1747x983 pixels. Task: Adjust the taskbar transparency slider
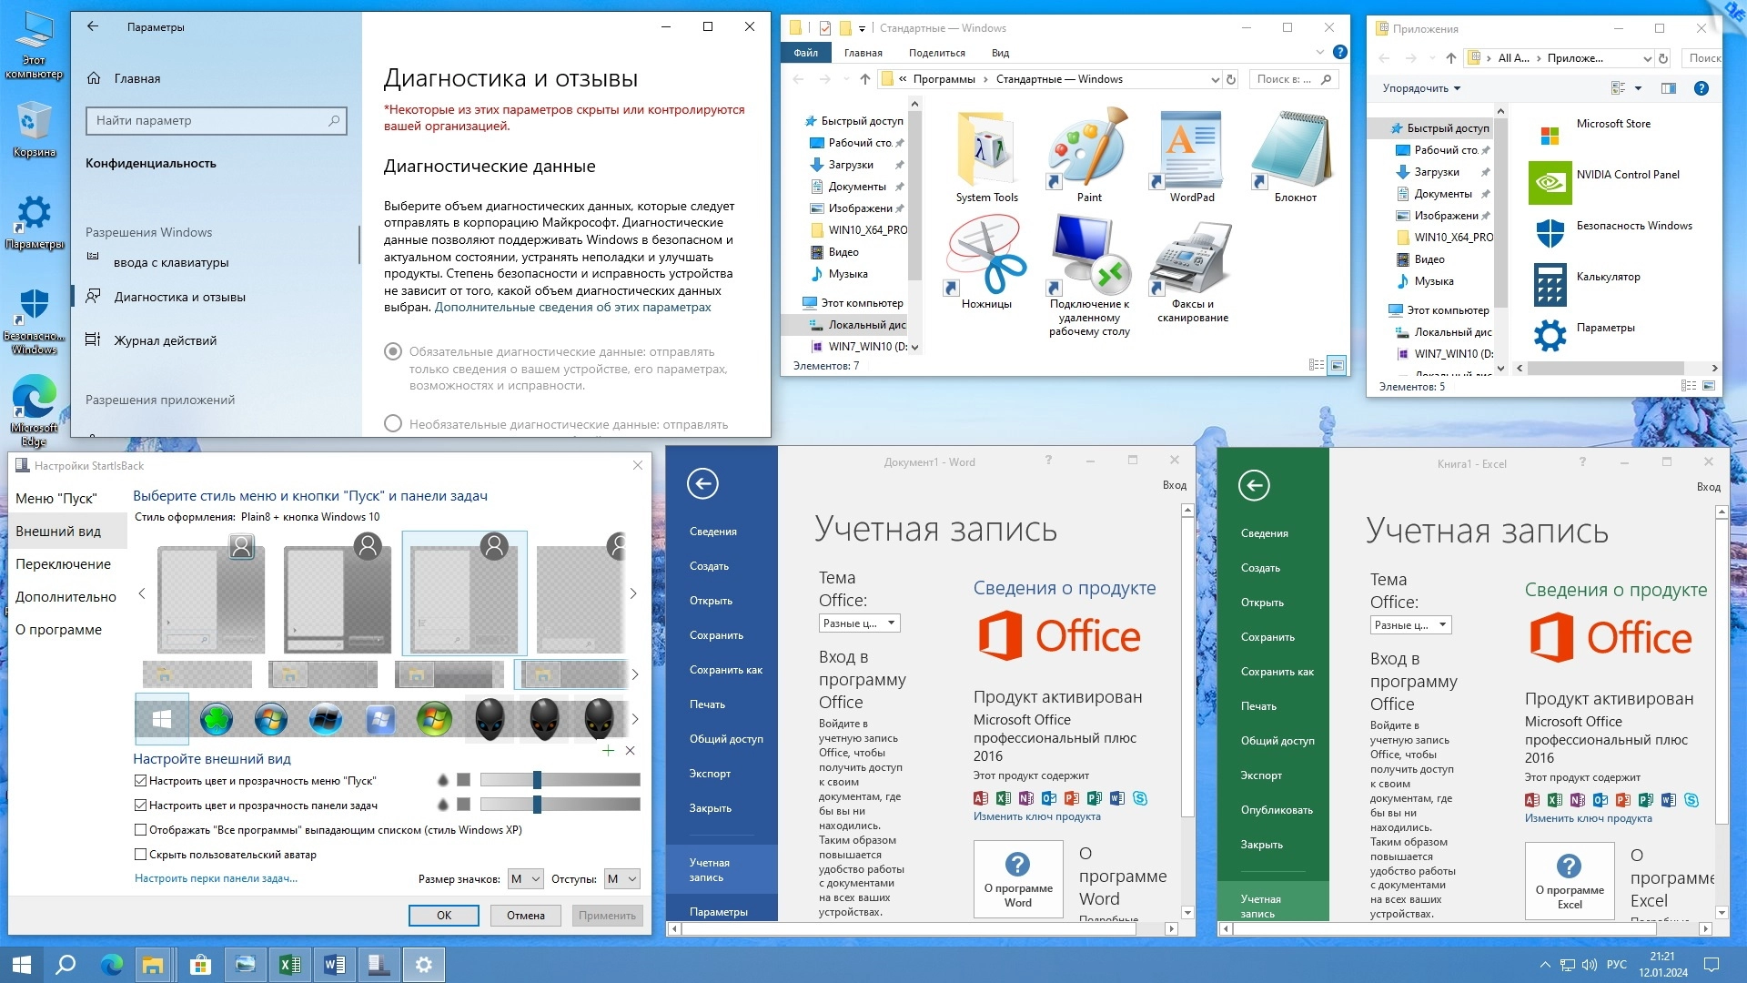tap(537, 805)
